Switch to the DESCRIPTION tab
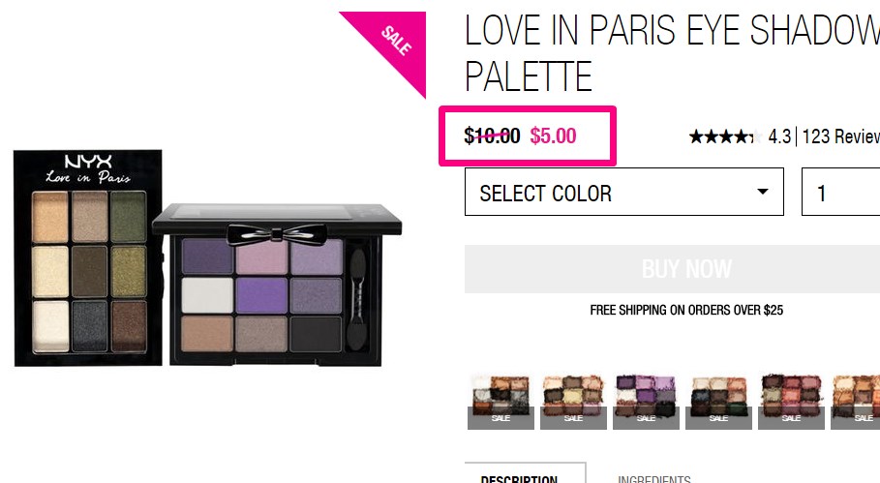Screen dimensions: 880x483 pos(526,473)
